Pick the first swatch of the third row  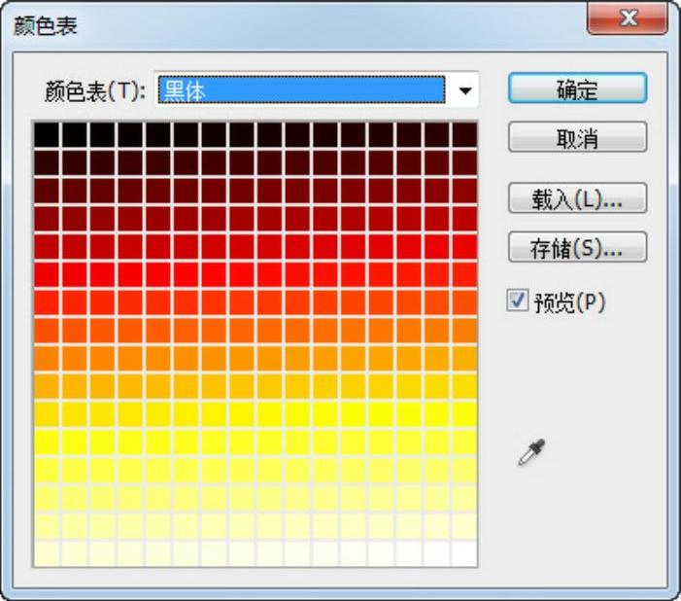pos(48,191)
